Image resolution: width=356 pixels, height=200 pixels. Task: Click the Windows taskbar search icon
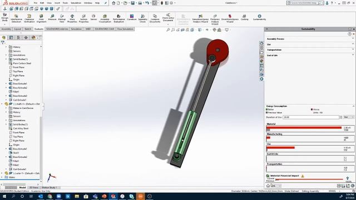click(13, 196)
